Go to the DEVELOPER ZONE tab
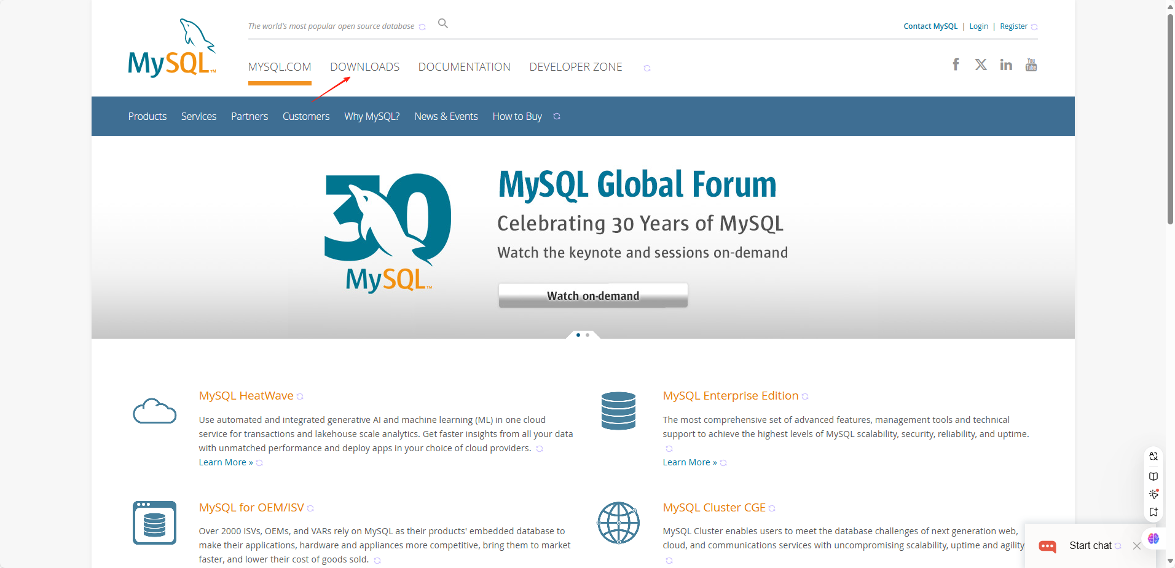Viewport: 1175px width, 568px height. (x=576, y=67)
